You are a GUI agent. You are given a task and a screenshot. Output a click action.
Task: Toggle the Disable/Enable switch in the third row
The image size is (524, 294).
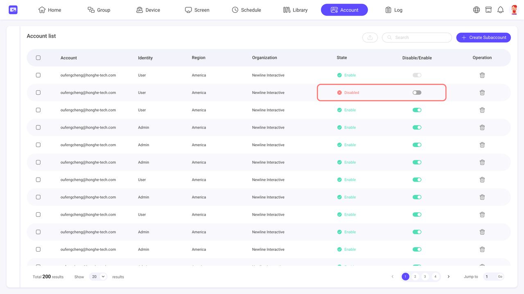417,110
